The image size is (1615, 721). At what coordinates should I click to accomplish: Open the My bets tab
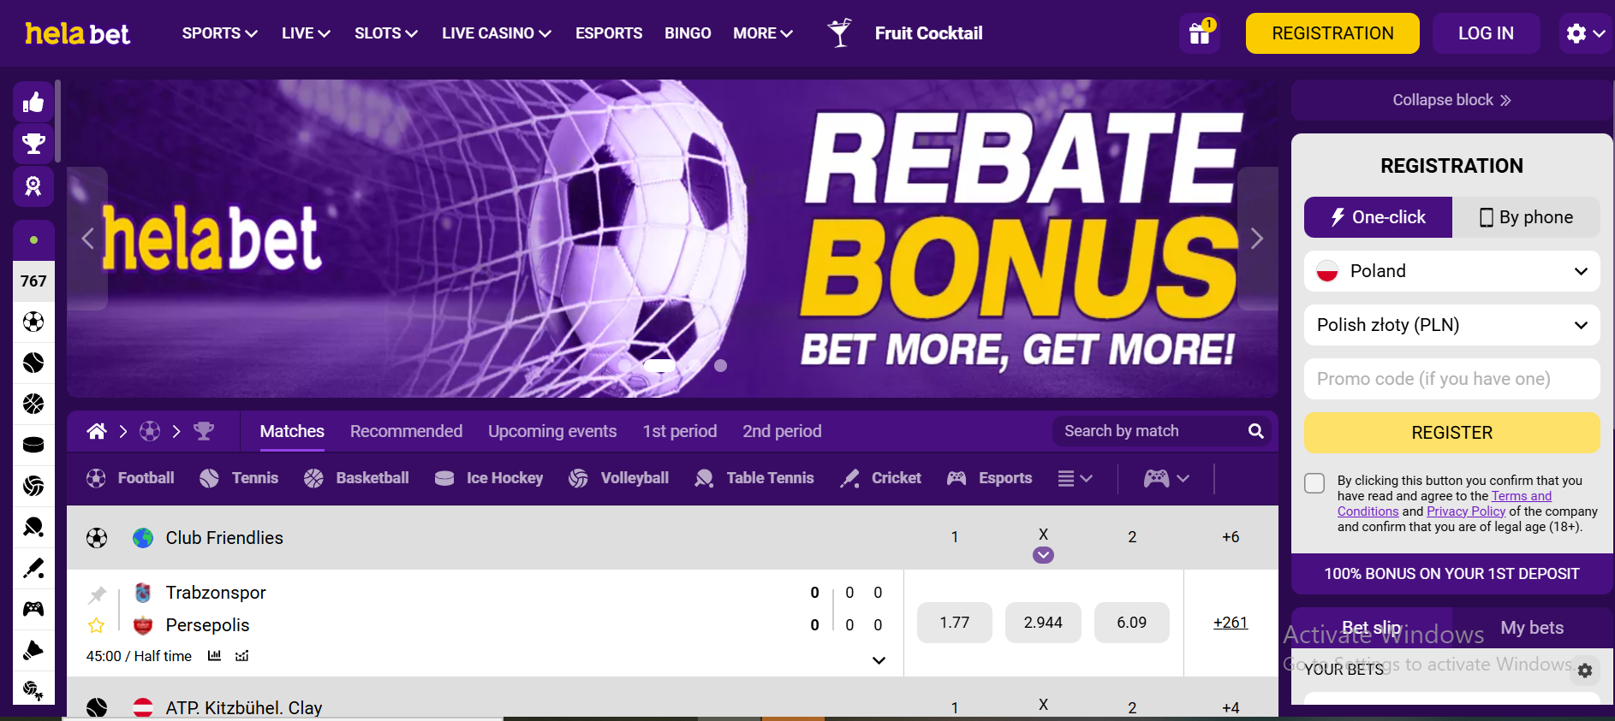[1532, 628]
